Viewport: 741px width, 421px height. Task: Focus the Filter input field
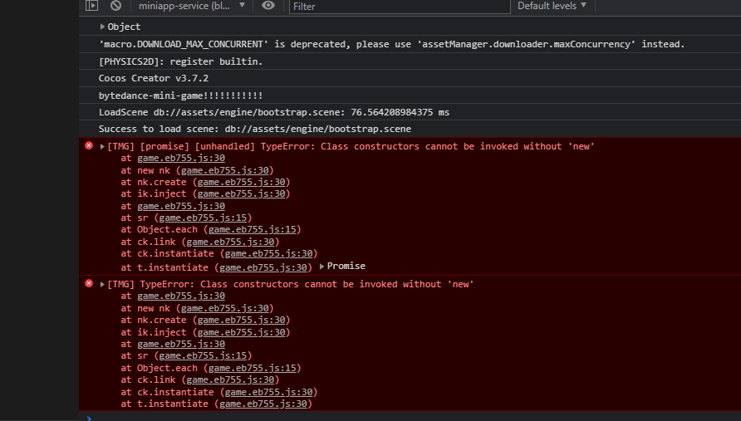point(400,6)
